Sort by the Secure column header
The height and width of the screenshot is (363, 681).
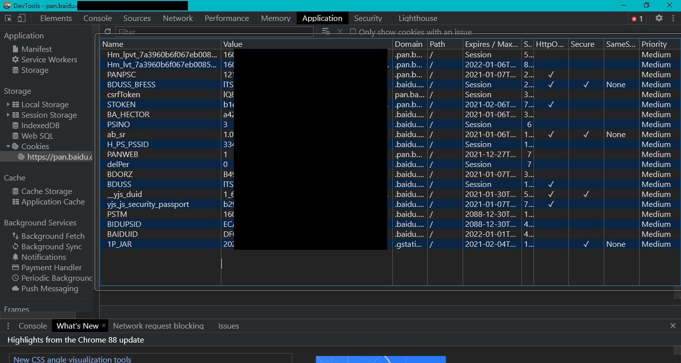[586, 44]
